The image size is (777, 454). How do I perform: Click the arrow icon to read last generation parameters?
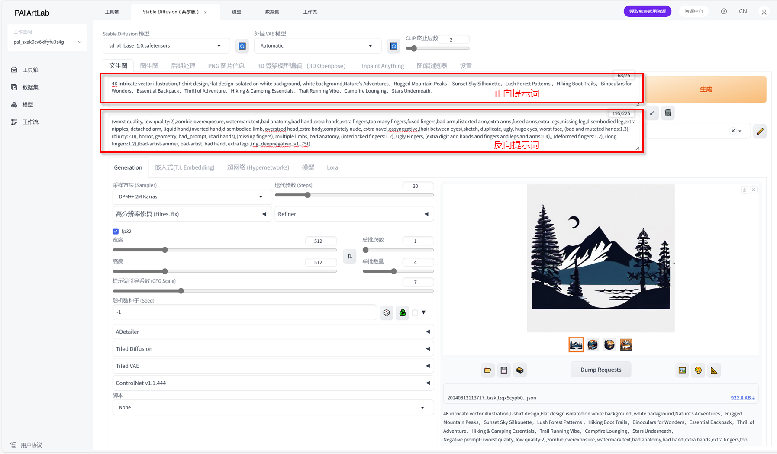(652, 113)
